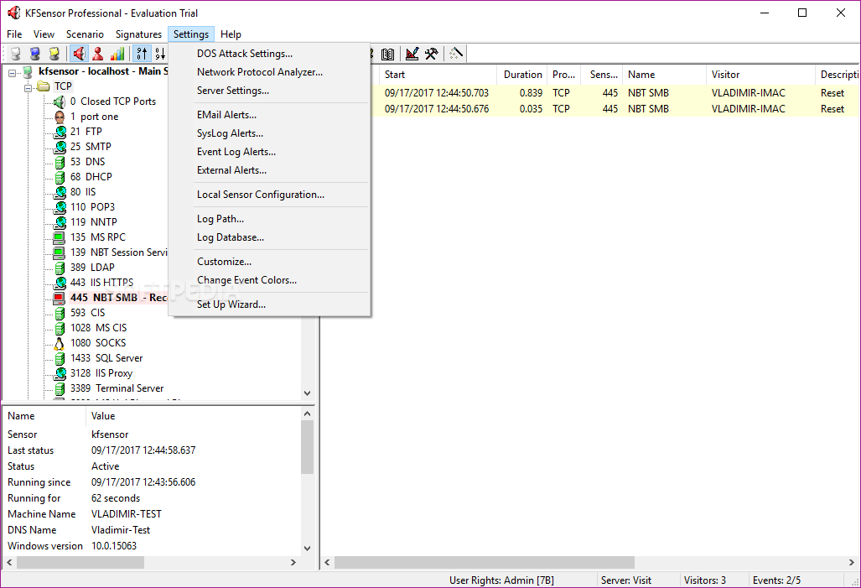Click the red ruler and pen toolbar icon
Image resolution: width=861 pixels, height=588 pixels.
pyautogui.click(x=412, y=54)
